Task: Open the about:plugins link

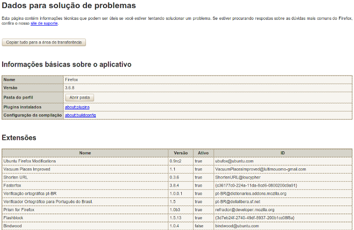Action: tap(77, 107)
